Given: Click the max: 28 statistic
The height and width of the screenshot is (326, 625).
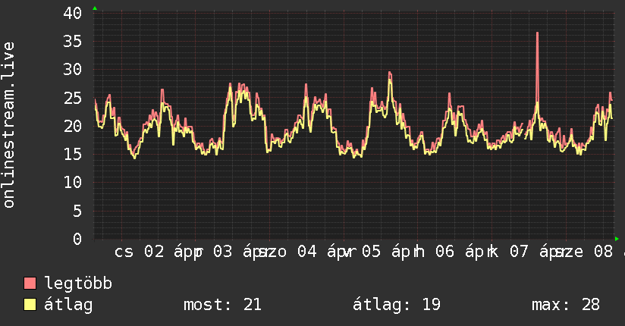Looking at the screenshot, I should (x=566, y=305).
